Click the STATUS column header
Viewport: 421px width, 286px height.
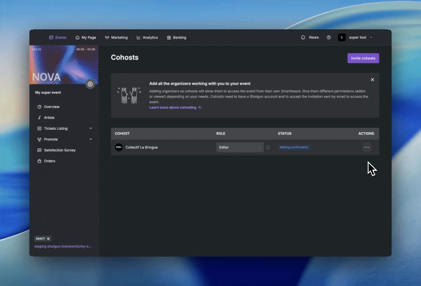pos(285,133)
